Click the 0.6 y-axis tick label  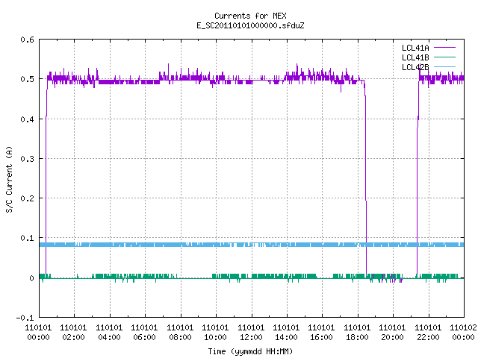pos(27,40)
